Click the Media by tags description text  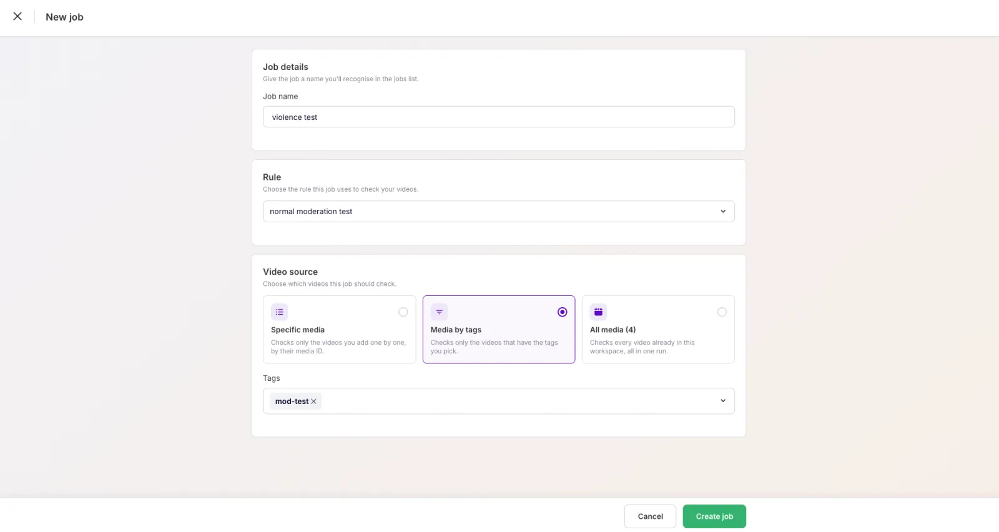(494, 347)
